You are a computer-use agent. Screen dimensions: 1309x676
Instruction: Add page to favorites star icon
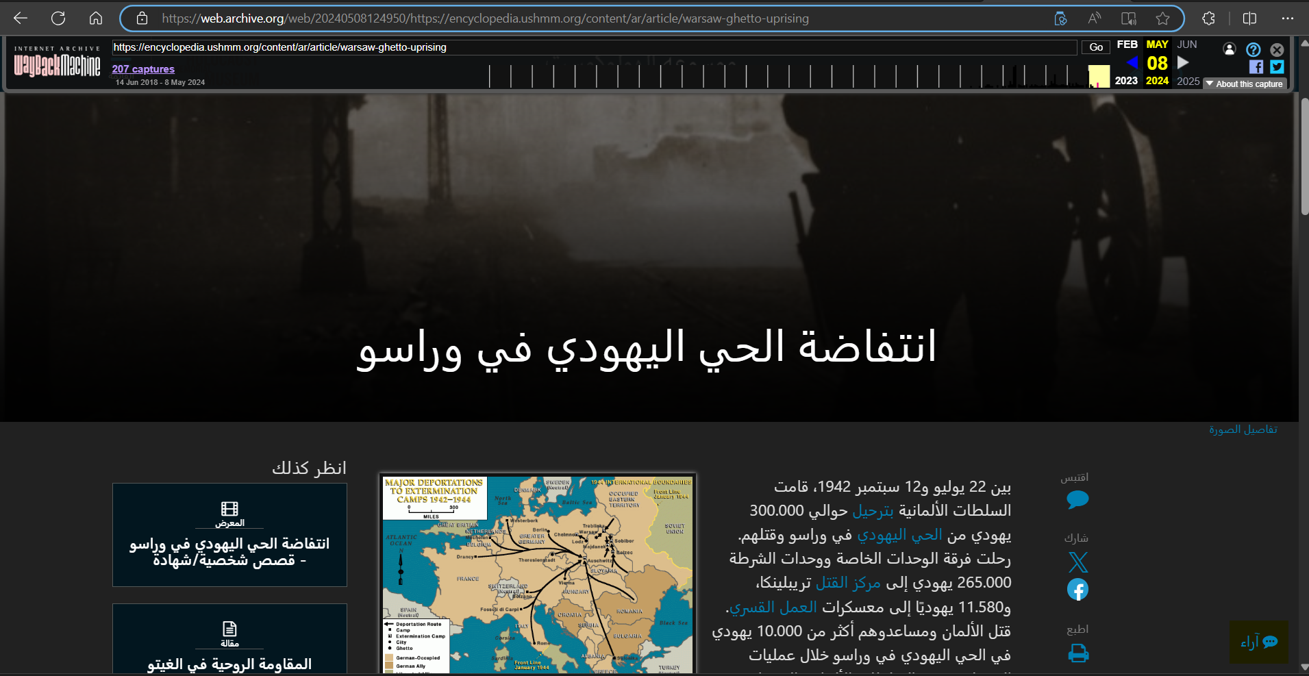pos(1162,18)
